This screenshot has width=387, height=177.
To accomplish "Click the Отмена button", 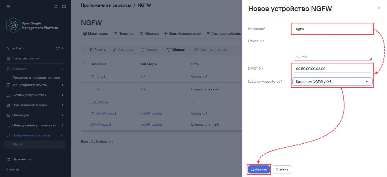I will click(x=282, y=169).
